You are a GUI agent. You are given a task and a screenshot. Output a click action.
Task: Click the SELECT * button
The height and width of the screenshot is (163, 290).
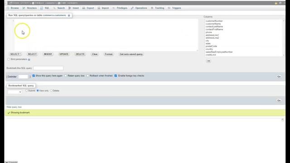coord(15,54)
